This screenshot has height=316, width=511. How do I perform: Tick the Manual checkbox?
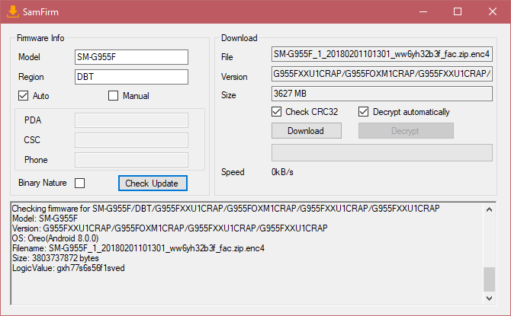[113, 96]
